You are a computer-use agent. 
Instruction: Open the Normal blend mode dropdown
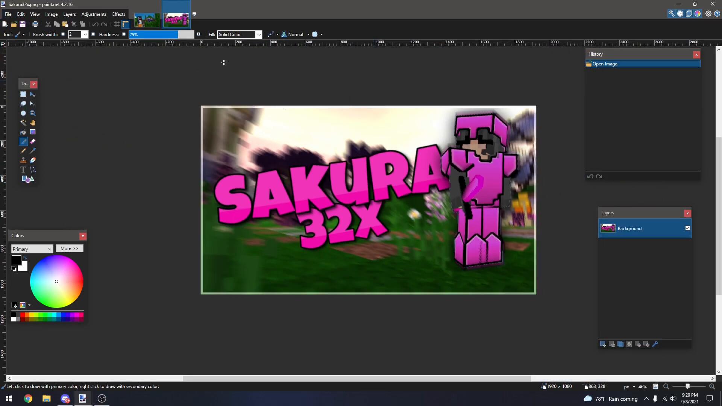(296, 34)
